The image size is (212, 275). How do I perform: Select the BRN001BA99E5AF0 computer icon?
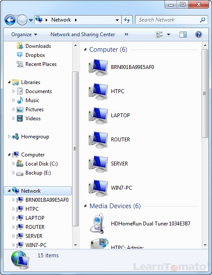click(x=98, y=67)
